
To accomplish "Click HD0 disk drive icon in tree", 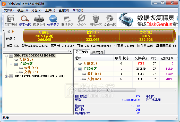I will (x=11, y=56).
